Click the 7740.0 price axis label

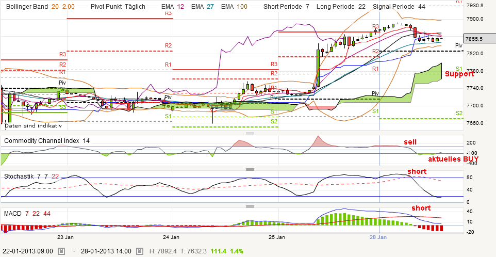tap(475, 88)
